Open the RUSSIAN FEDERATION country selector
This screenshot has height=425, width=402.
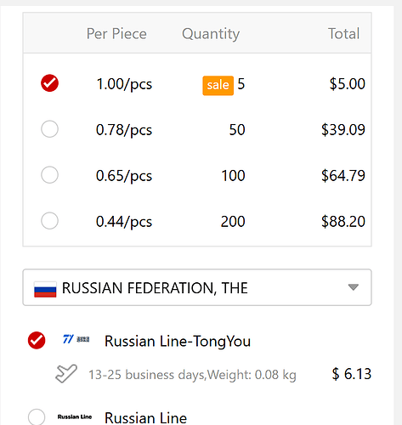(197, 287)
